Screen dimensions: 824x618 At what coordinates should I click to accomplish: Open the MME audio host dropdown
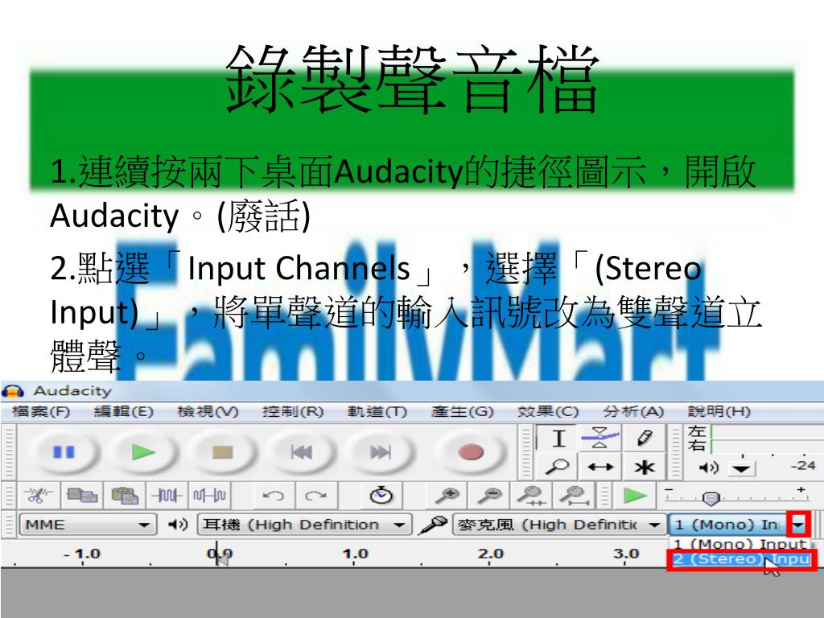pyautogui.click(x=87, y=525)
